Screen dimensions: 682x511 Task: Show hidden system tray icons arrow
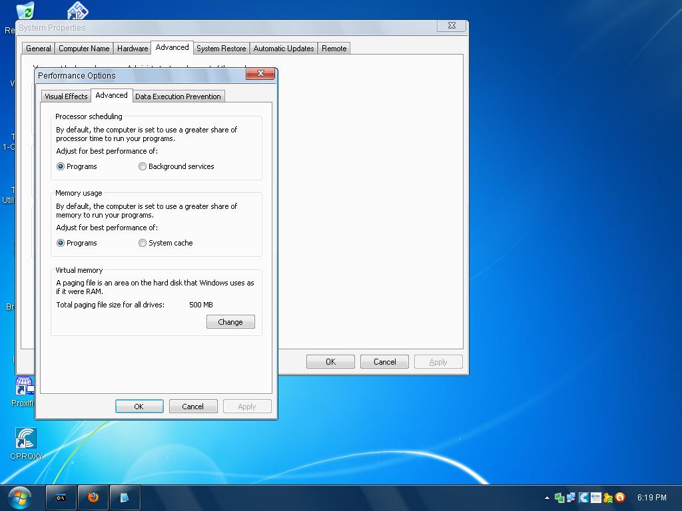[547, 498]
